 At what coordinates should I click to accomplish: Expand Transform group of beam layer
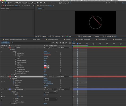tap(10, 75)
